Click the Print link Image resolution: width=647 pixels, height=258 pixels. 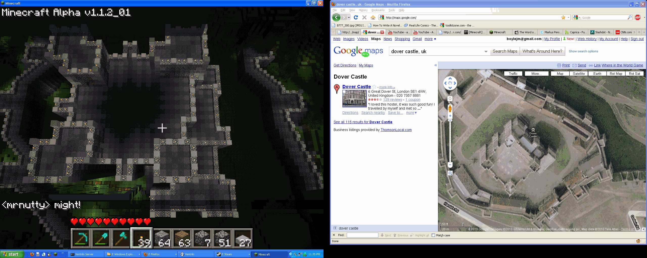[566, 65]
